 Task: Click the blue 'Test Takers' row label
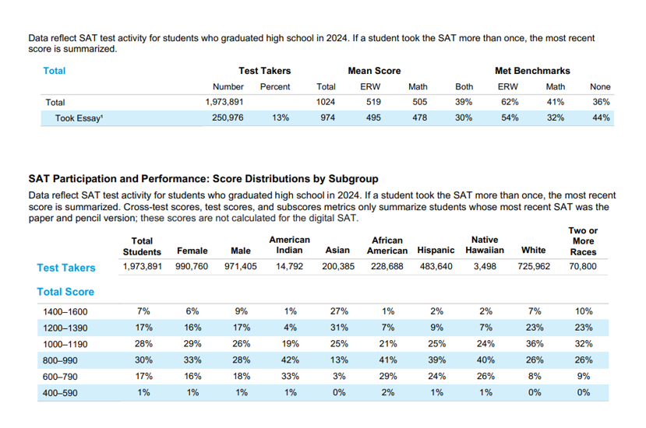pyautogui.click(x=66, y=268)
